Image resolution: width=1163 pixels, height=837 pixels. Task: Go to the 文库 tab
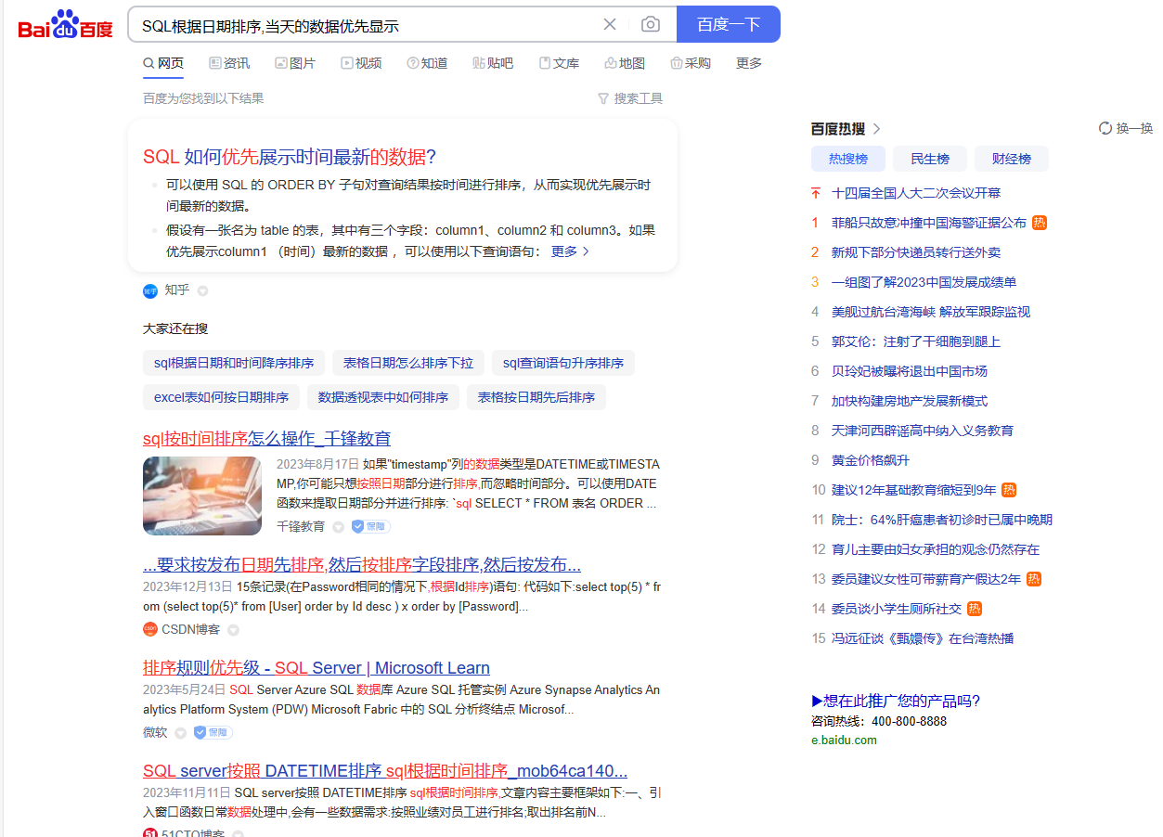[559, 63]
